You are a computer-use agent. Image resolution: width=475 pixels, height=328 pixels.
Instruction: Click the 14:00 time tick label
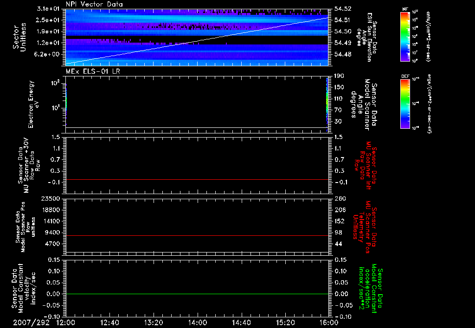[198, 322]
